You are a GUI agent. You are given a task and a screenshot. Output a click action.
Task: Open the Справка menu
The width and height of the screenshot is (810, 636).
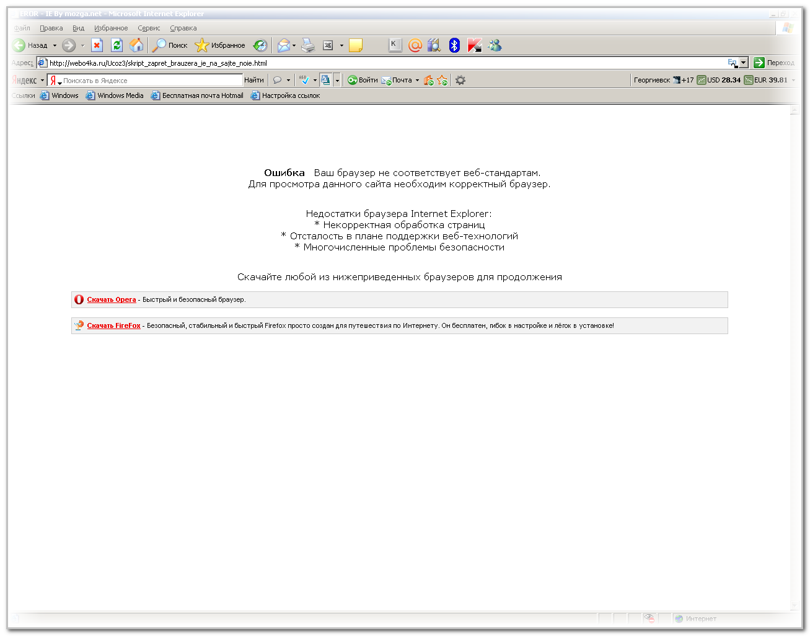coord(183,28)
